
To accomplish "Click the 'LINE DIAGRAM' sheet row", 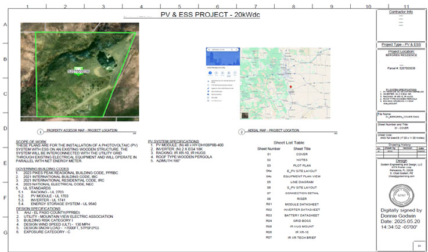I will click(289, 182).
